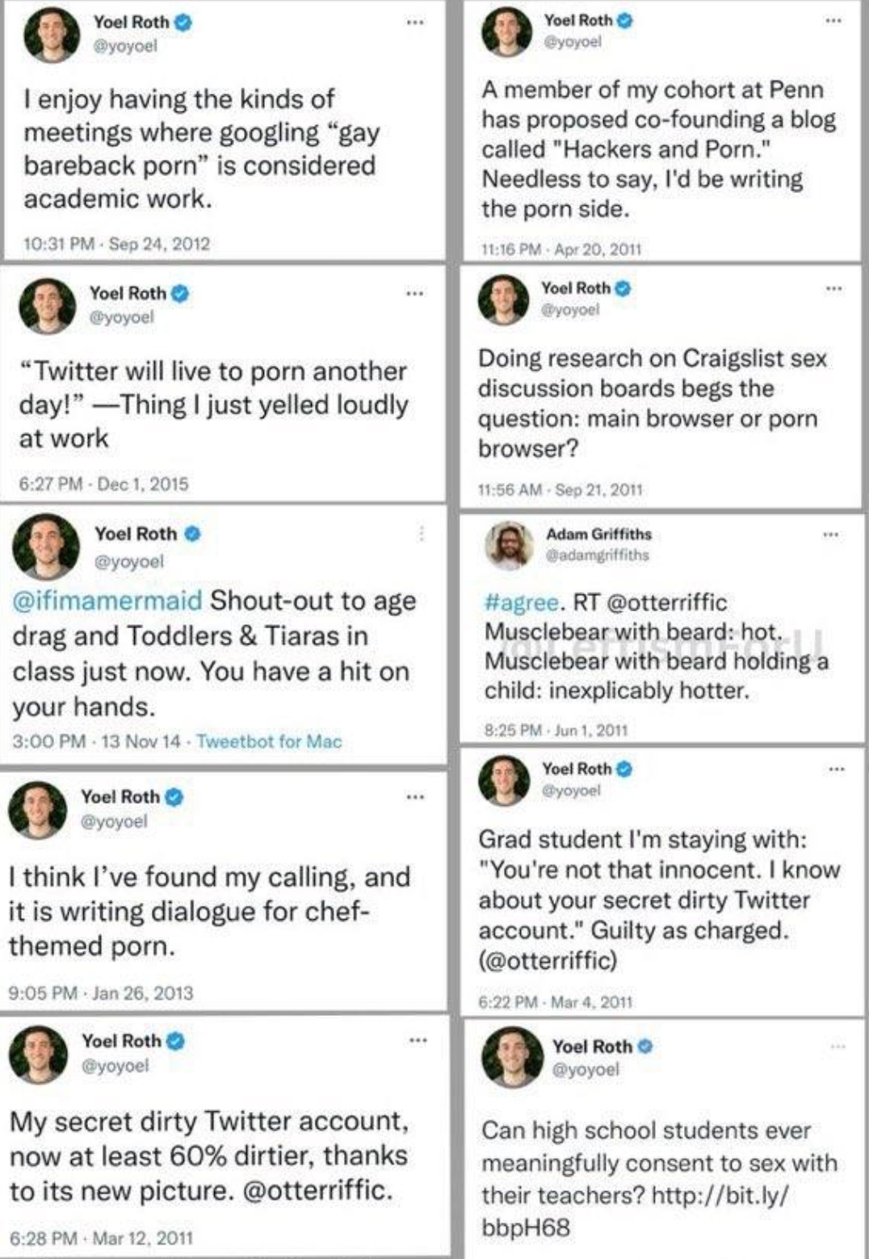869x1259 pixels.
Task: Open the #agree hashtag link
Action: click(521, 602)
